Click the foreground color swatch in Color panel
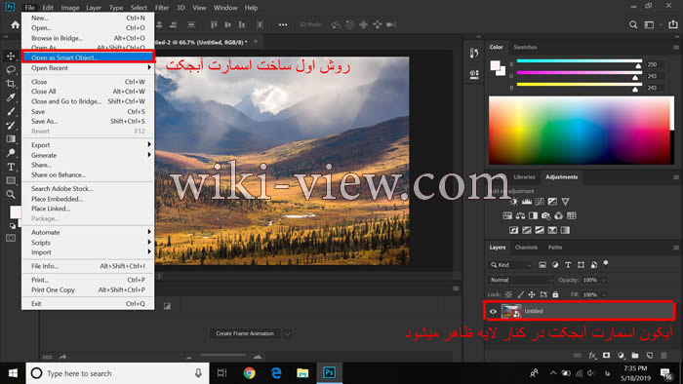This screenshot has width=683, height=384. click(496, 65)
